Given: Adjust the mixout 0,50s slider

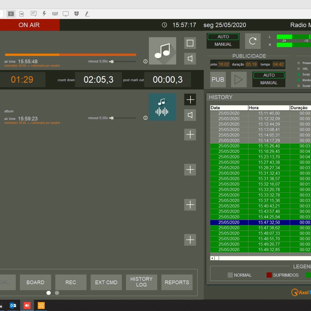Looking at the screenshot, I should 112,118.
